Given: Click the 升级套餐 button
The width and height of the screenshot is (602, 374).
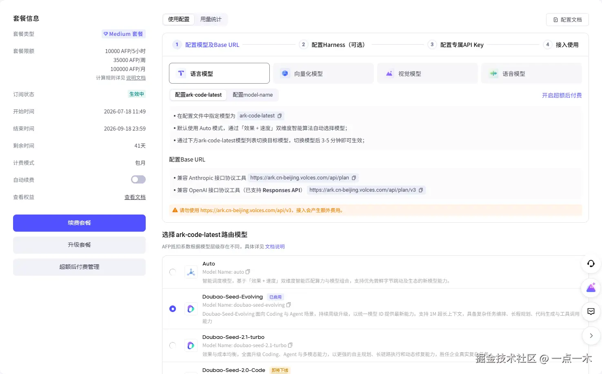Looking at the screenshot, I should pyautogui.click(x=79, y=245).
